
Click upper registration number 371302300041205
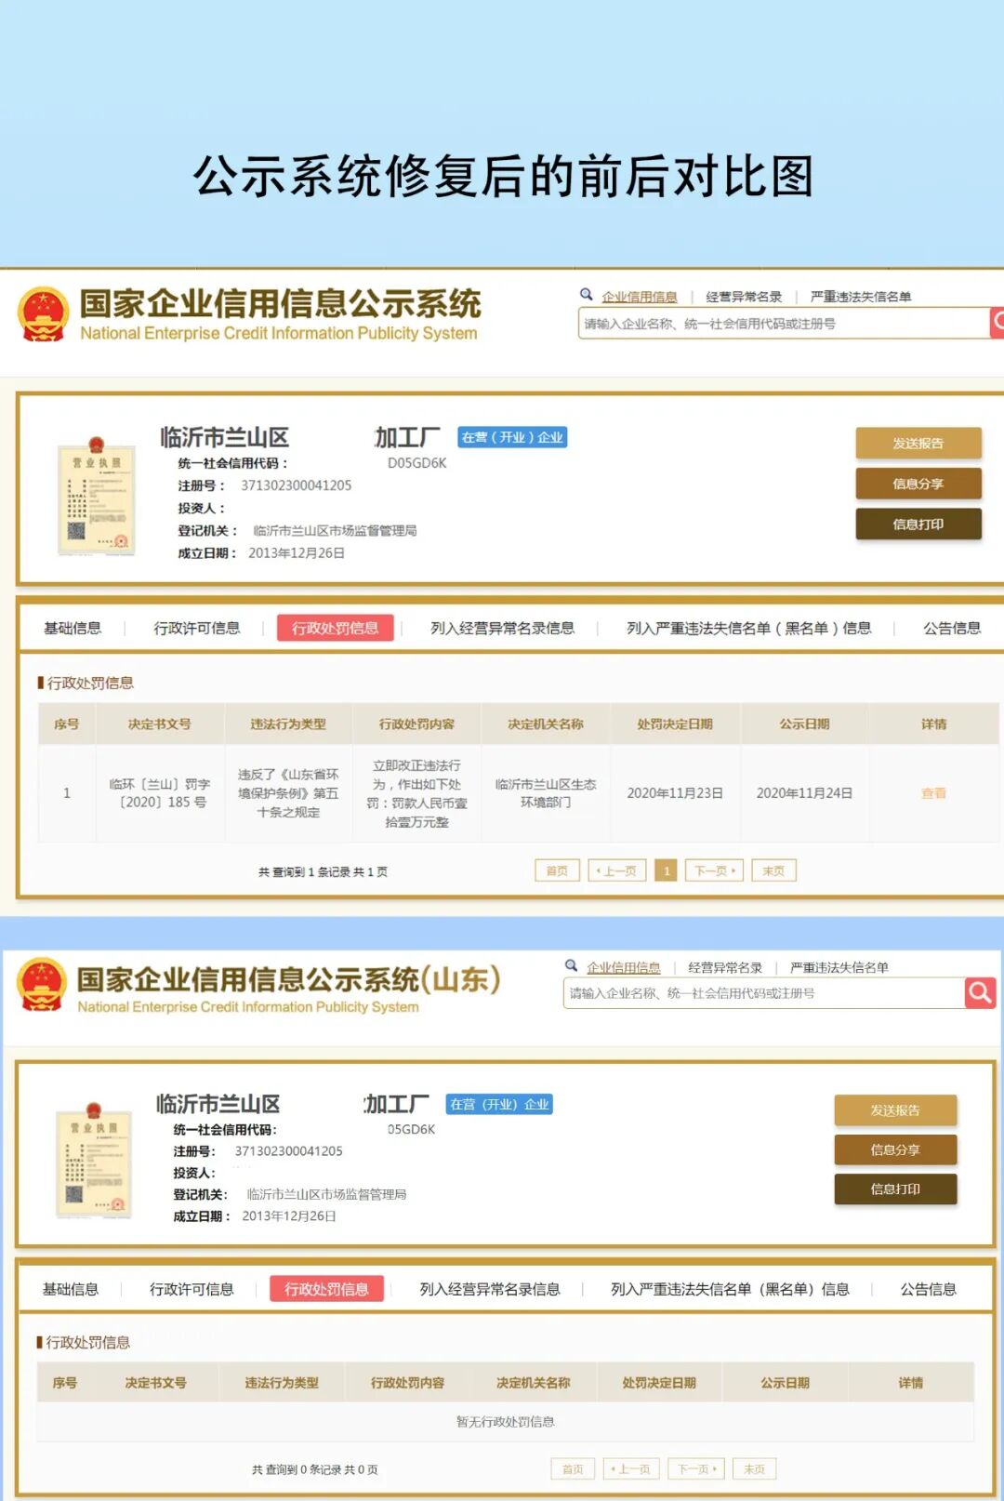coord(297,485)
